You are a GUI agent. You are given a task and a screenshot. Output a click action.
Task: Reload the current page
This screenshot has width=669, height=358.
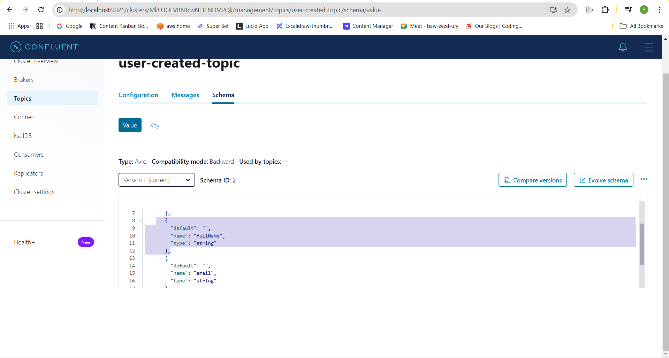(x=41, y=10)
